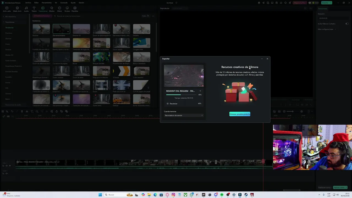
Task: Open the Efectos panel
Action: pyautogui.click(x=52, y=9)
